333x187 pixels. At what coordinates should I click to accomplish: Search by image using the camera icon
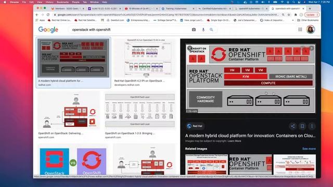click(194, 30)
